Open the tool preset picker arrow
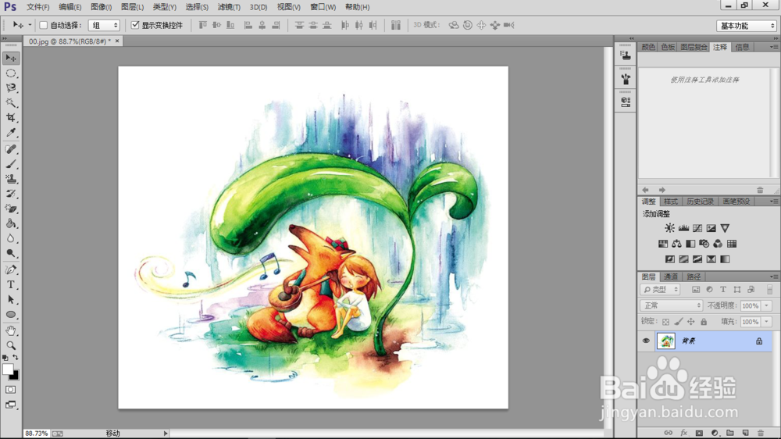Image resolution: width=781 pixels, height=439 pixels. [x=30, y=25]
